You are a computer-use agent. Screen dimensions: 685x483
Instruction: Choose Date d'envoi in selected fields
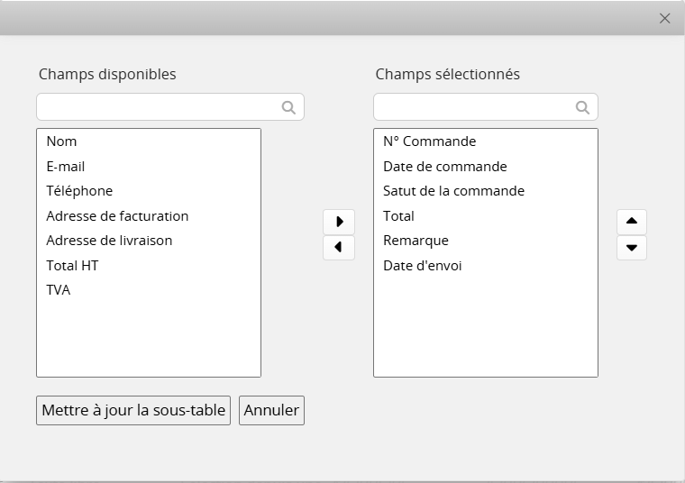click(x=422, y=266)
